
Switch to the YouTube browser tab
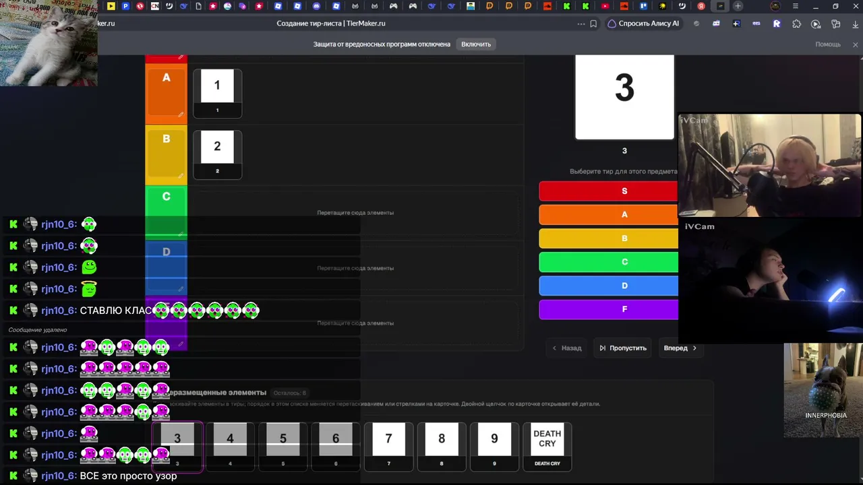point(605,6)
